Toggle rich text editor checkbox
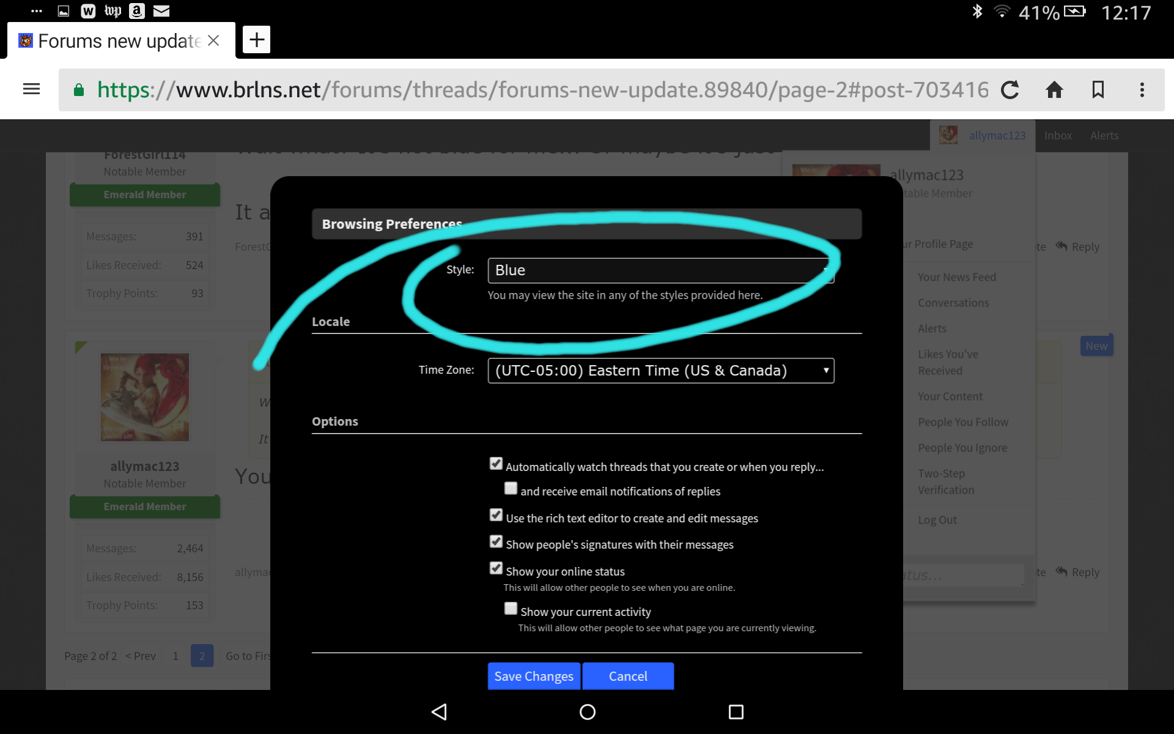Image resolution: width=1174 pixels, height=734 pixels. 496,515
